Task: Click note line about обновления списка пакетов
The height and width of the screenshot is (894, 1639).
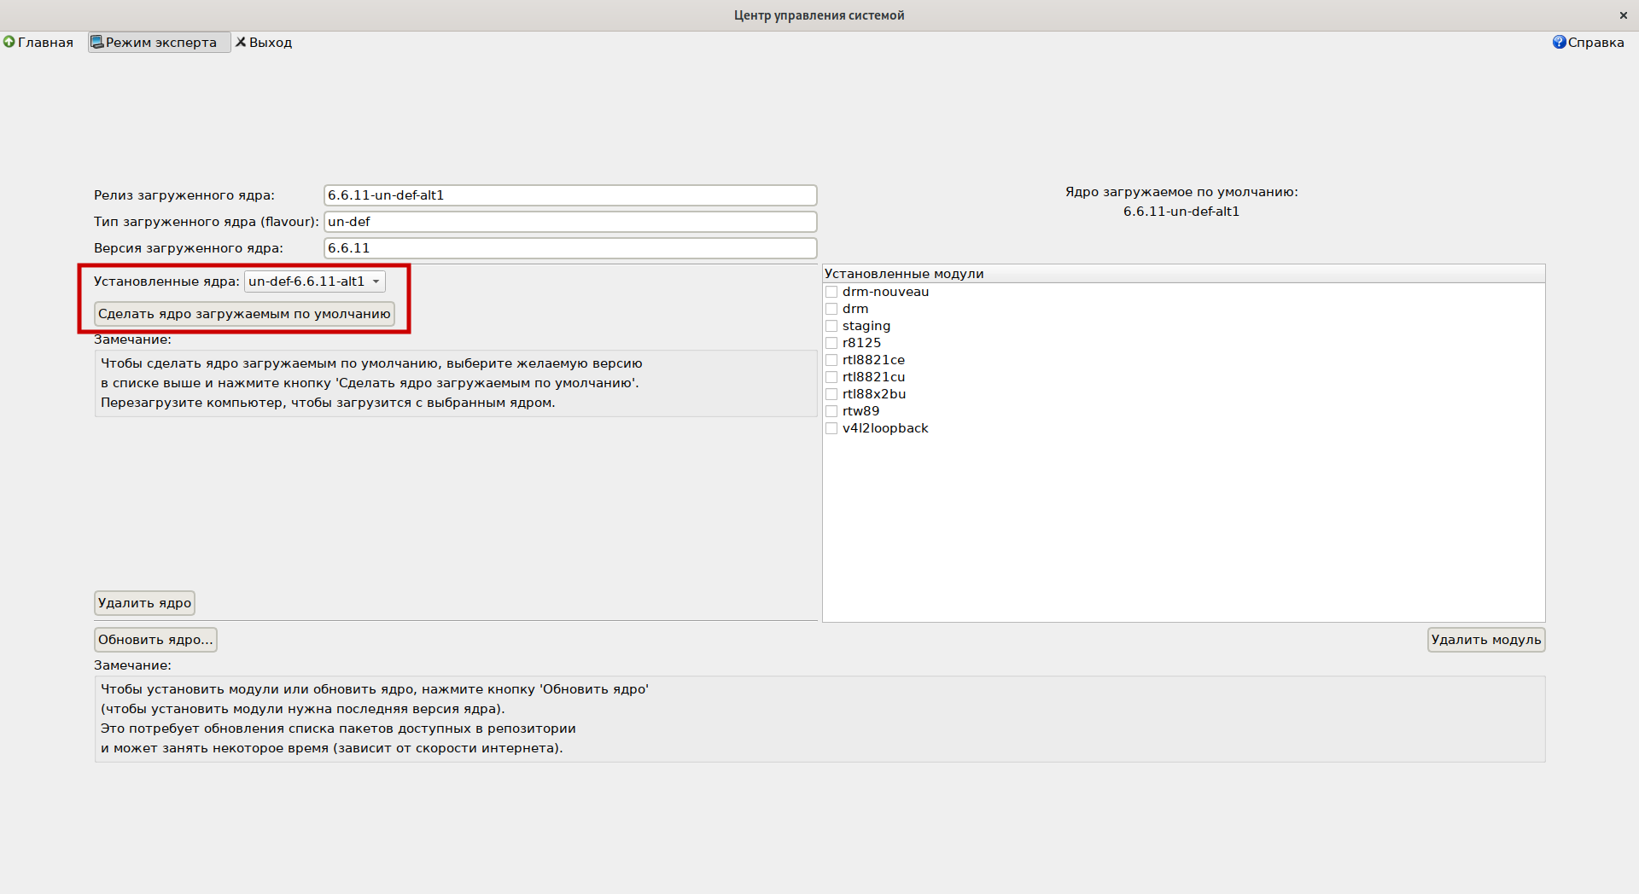Action: [x=338, y=729]
